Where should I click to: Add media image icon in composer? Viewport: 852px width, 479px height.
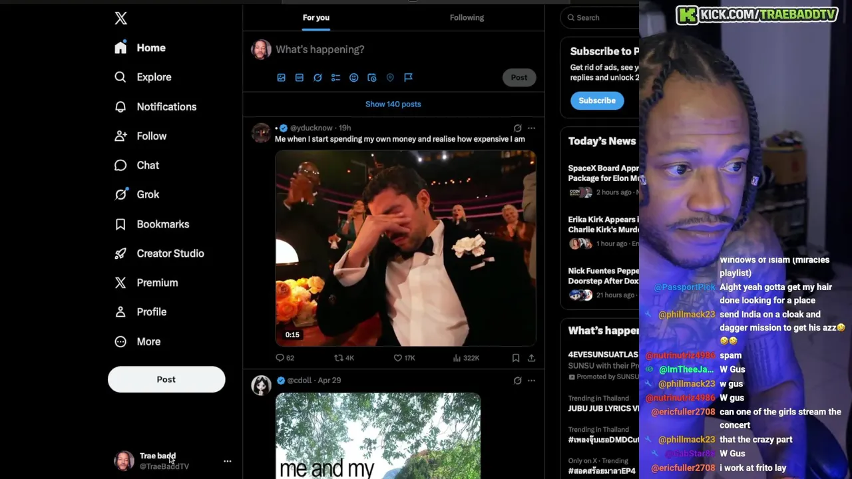coord(282,78)
